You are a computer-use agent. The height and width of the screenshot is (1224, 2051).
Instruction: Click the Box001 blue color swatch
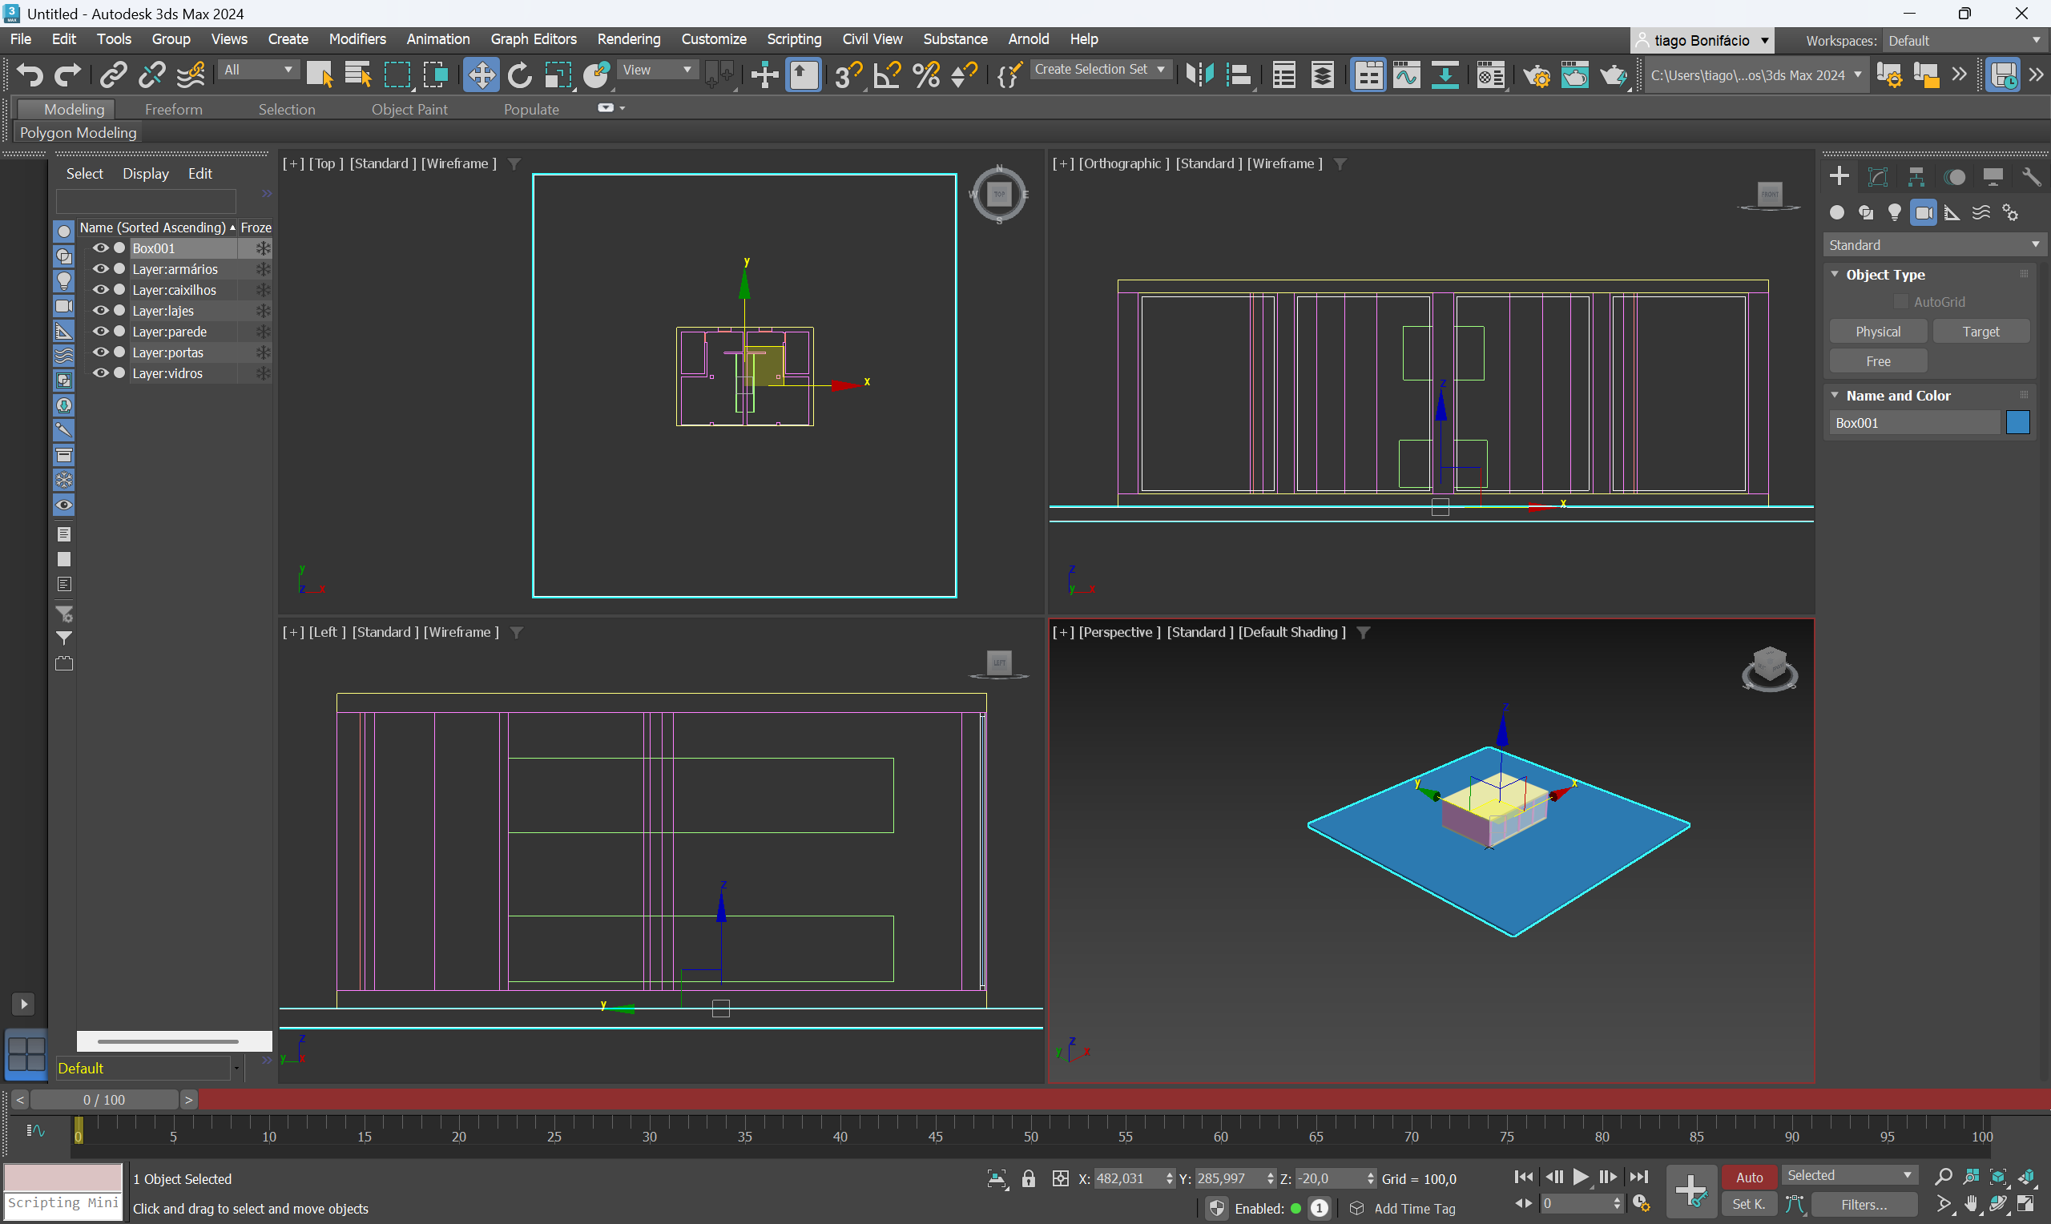pos(2017,422)
